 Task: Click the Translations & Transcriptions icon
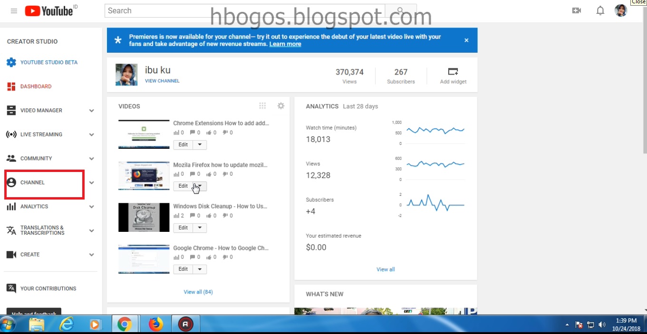tap(11, 230)
